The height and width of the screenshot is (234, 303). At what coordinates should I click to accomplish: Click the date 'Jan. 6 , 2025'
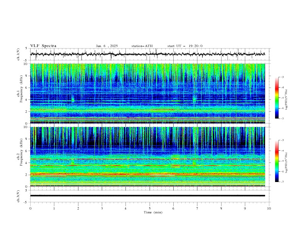(107, 46)
